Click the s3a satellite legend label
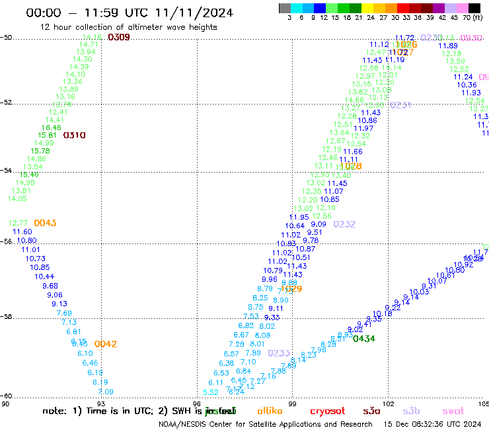Screen dimensions: 489x430 click(371, 411)
